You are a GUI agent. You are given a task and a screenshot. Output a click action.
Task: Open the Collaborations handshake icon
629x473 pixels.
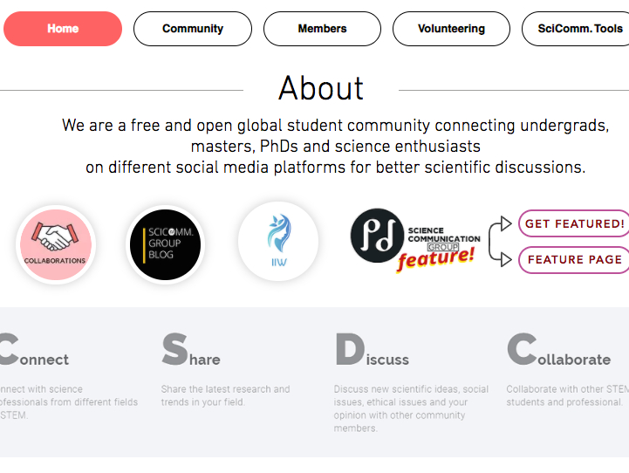55,244
